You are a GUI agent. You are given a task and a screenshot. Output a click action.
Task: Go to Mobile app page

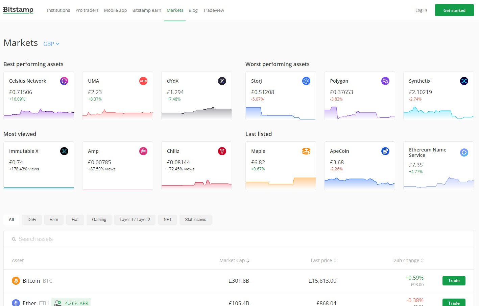pyautogui.click(x=115, y=10)
